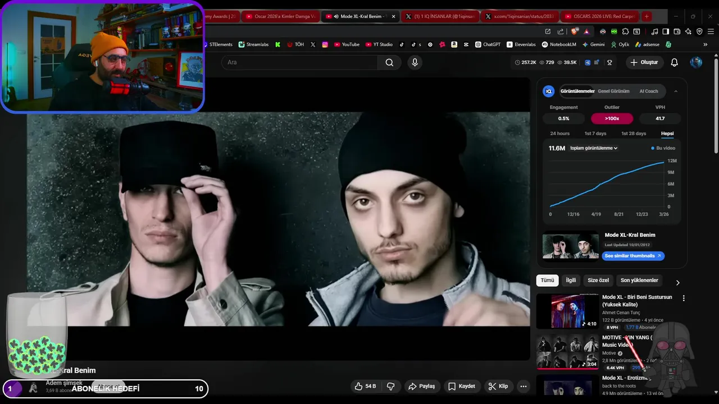Click the IQ logo in analytics panel
Viewport: 719px width, 404px height.
[549, 91]
